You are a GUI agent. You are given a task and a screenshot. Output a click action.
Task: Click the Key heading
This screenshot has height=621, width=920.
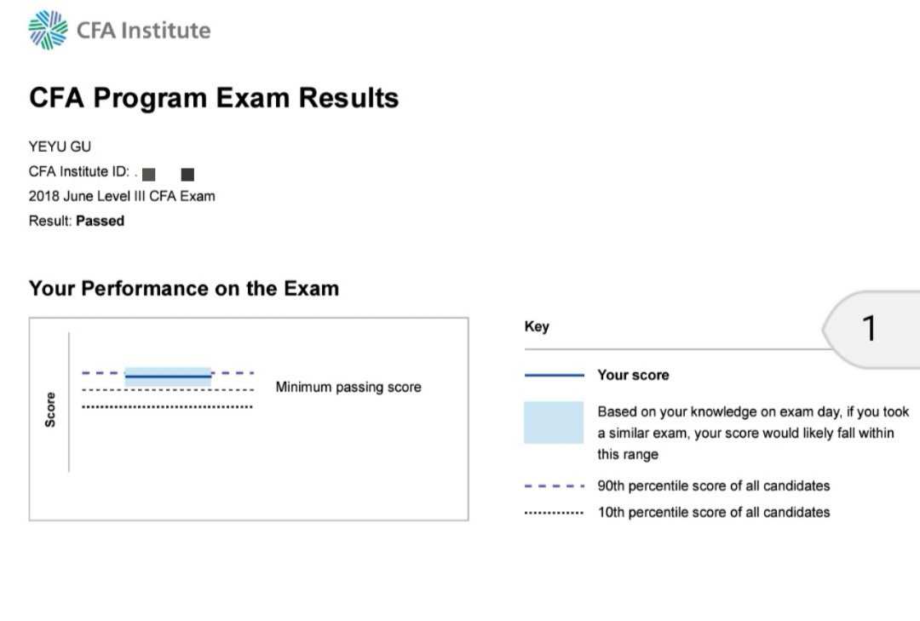(537, 326)
